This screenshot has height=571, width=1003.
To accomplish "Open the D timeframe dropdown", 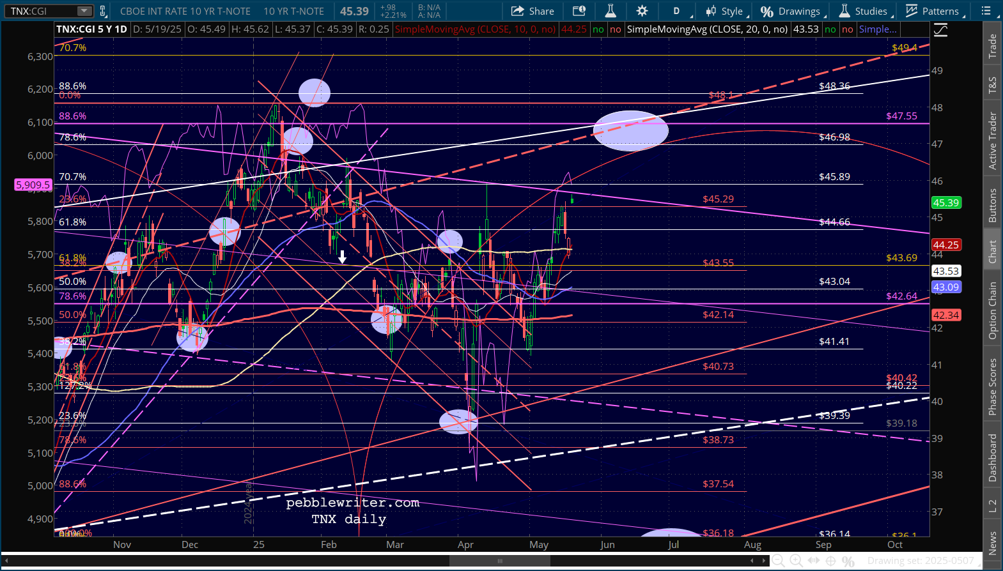I will [x=676, y=11].
